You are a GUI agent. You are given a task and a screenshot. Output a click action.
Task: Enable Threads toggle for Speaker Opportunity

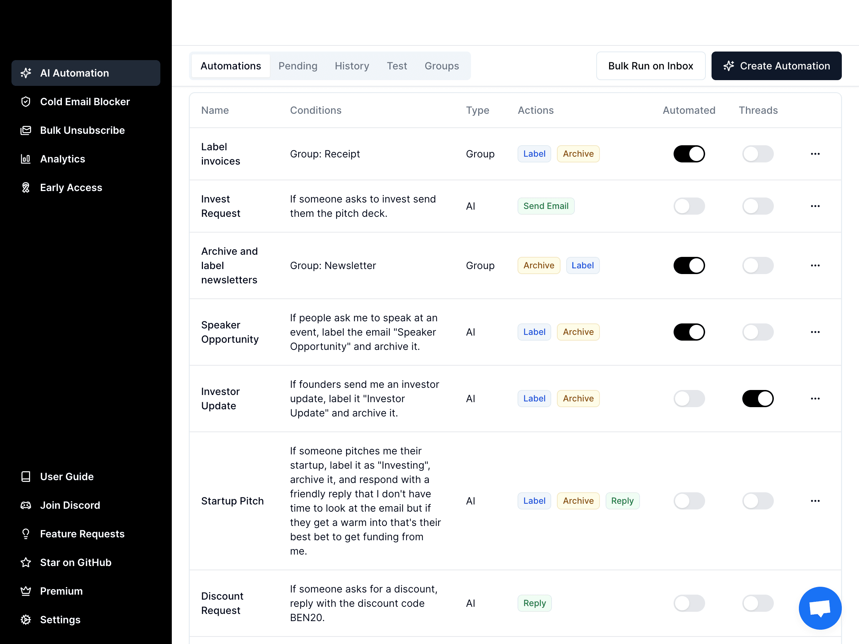click(x=758, y=332)
